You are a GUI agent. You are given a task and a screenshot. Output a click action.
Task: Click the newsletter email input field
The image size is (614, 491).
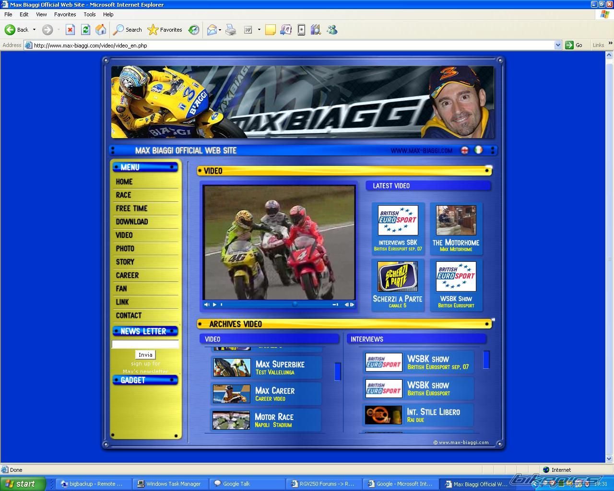[x=145, y=344]
